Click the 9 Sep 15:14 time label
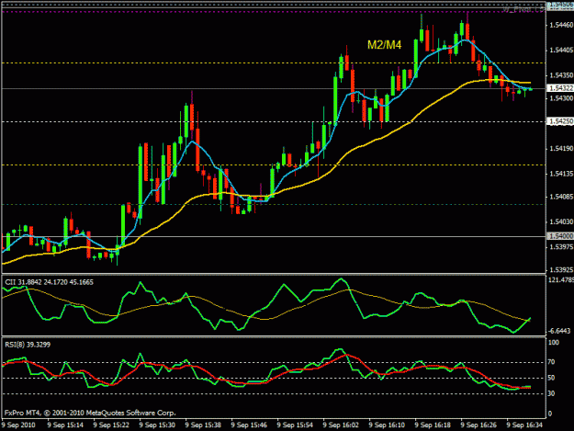 click(65, 425)
